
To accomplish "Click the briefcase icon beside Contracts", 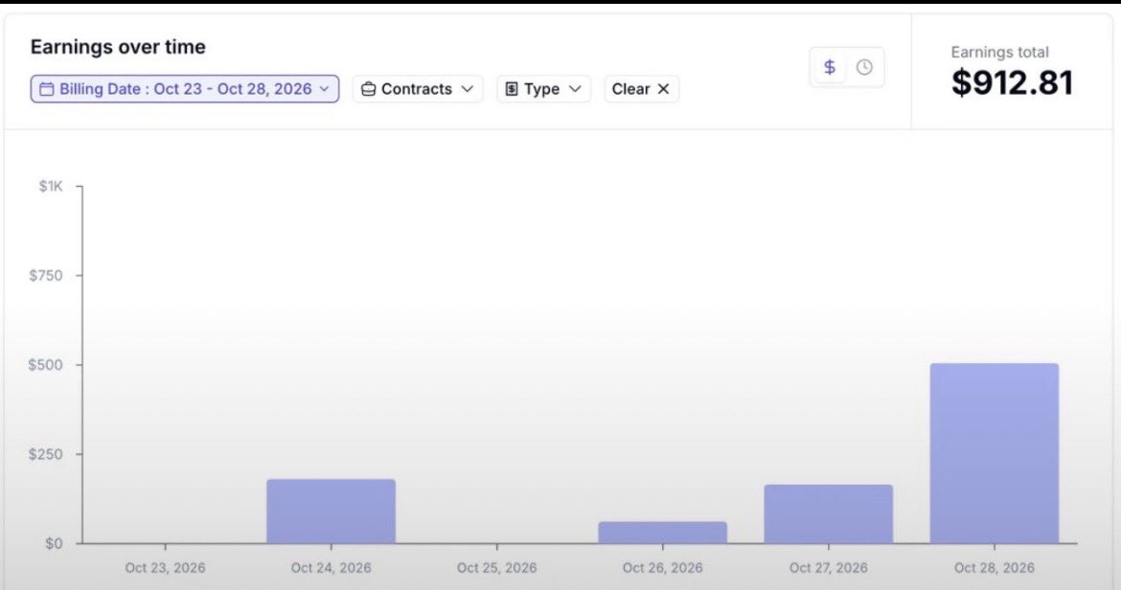I will pos(368,89).
